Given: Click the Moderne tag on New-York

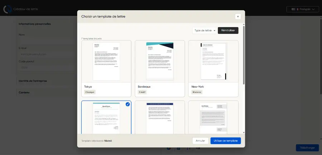Looking at the screenshot, I should pyautogui.click(x=197, y=92).
